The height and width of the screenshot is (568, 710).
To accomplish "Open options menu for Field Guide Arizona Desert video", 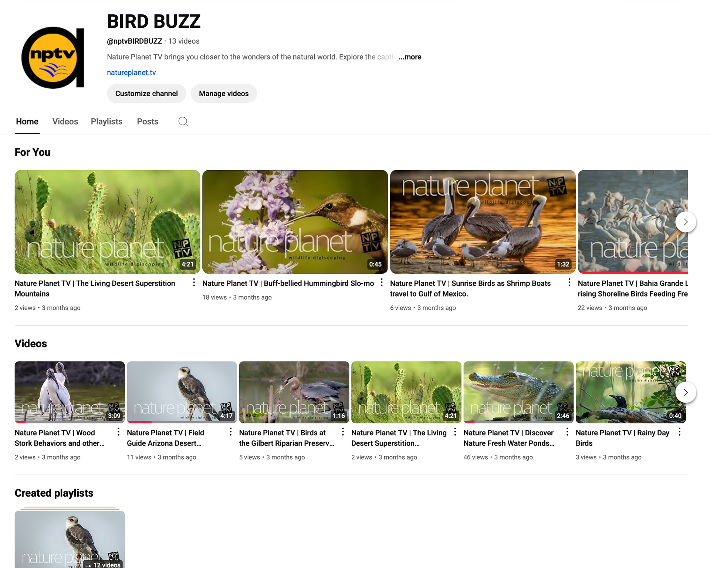I will (x=231, y=432).
